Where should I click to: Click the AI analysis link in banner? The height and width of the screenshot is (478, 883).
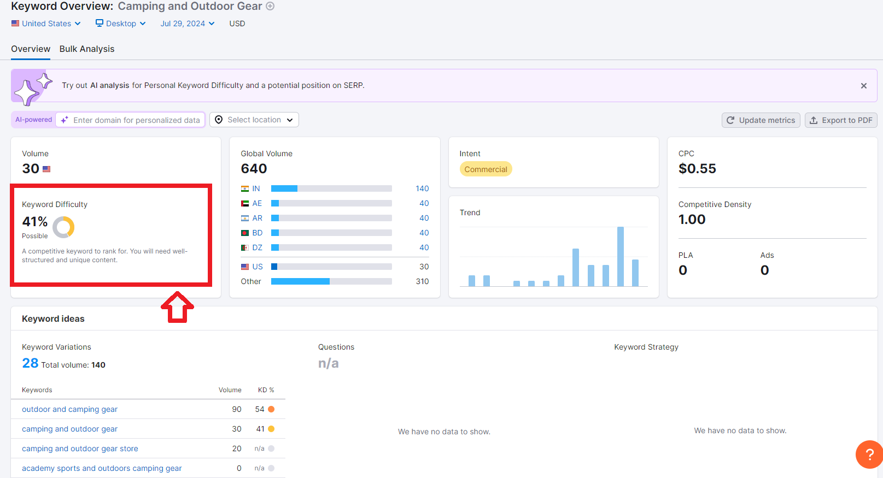(110, 85)
